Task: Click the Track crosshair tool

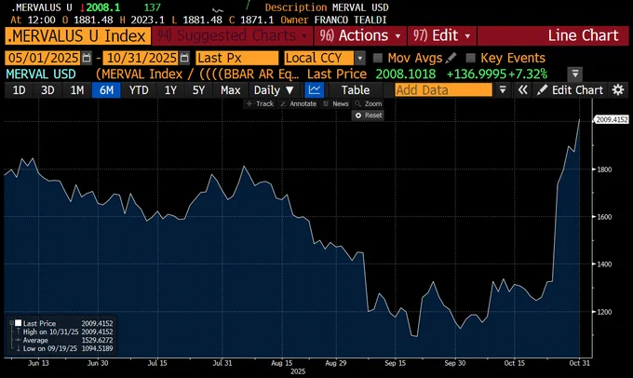Action: [260, 103]
